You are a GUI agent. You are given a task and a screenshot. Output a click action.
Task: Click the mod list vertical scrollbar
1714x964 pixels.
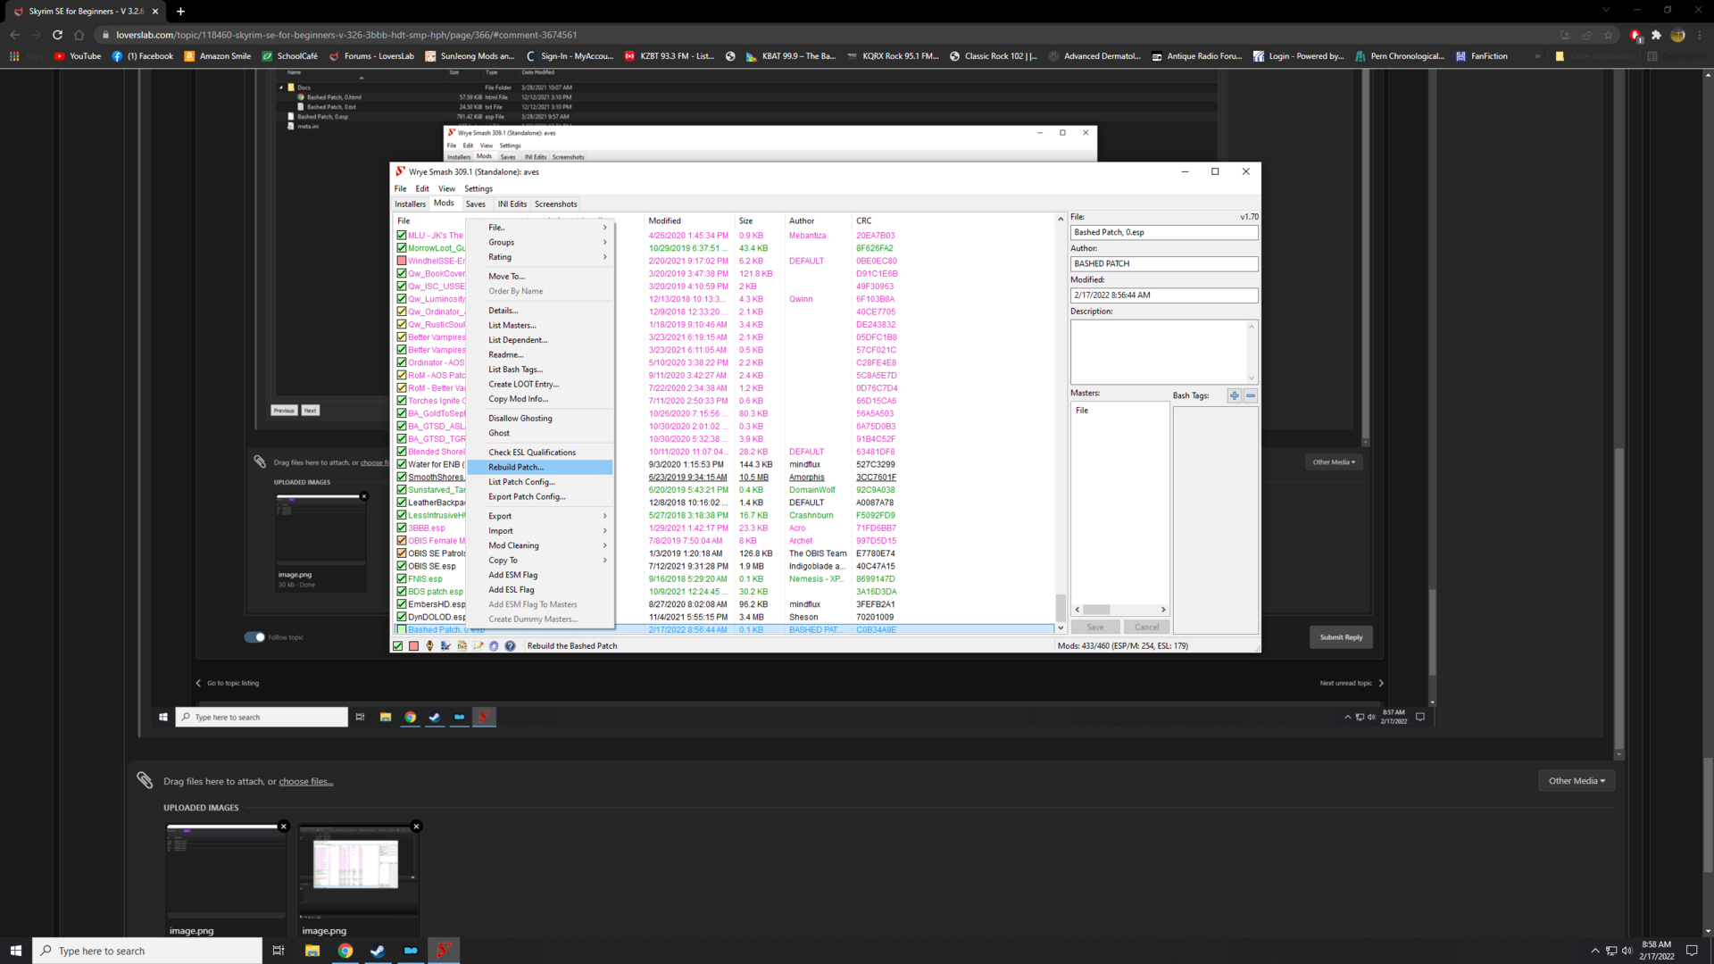[x=1061, y=424]
